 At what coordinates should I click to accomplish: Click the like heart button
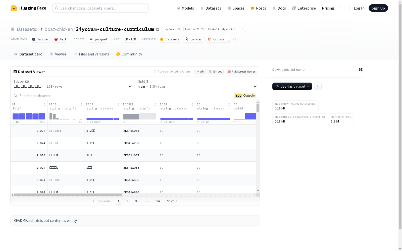170,29
